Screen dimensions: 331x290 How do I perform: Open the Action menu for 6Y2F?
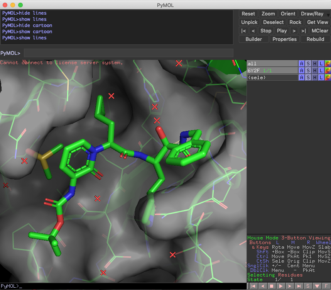pos(302,70)
